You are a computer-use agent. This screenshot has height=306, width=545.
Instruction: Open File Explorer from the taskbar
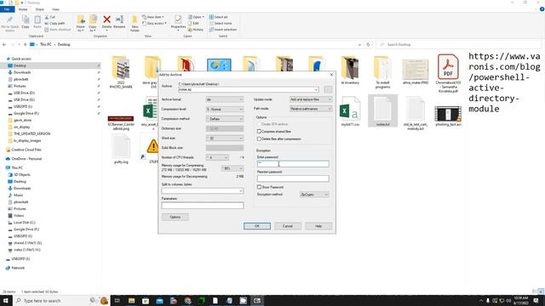click(x=131, y=300)
